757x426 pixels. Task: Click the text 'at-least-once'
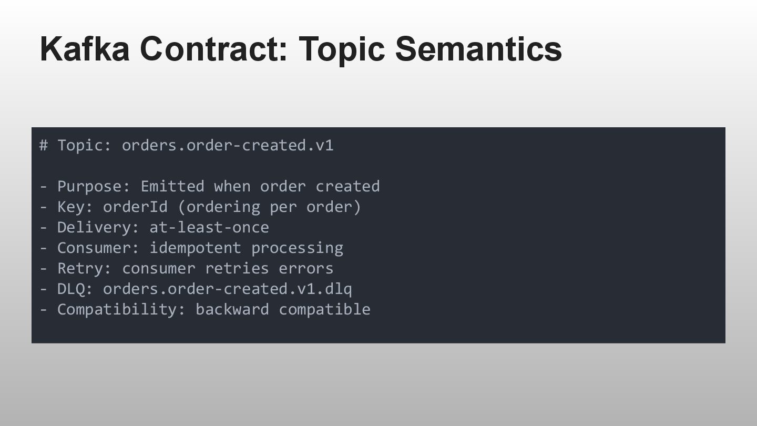click(209, 227)
